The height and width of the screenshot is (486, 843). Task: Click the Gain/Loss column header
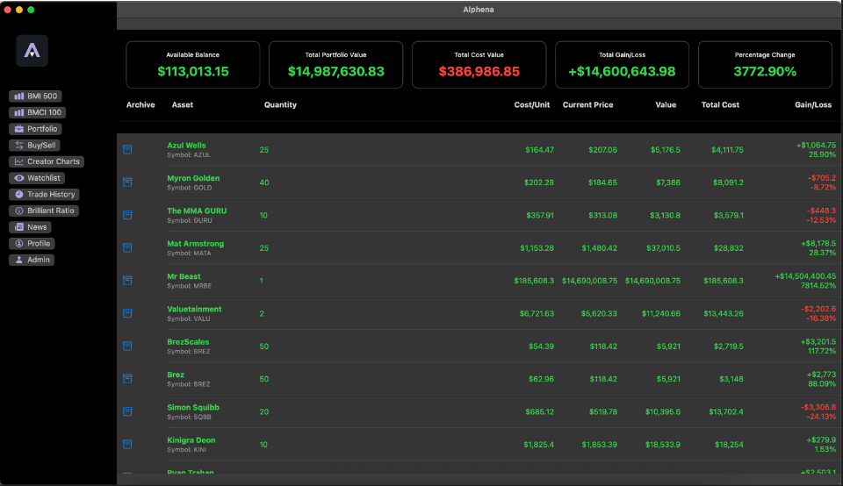tap(812, 105)
